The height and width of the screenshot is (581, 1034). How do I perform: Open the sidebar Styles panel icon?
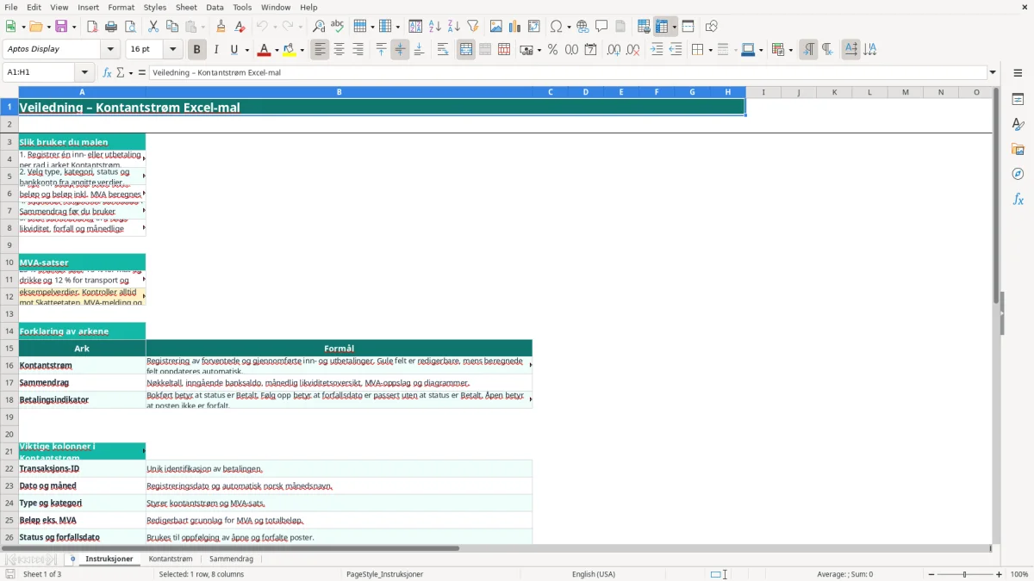pyautogui.click(x=1018, y=125)
